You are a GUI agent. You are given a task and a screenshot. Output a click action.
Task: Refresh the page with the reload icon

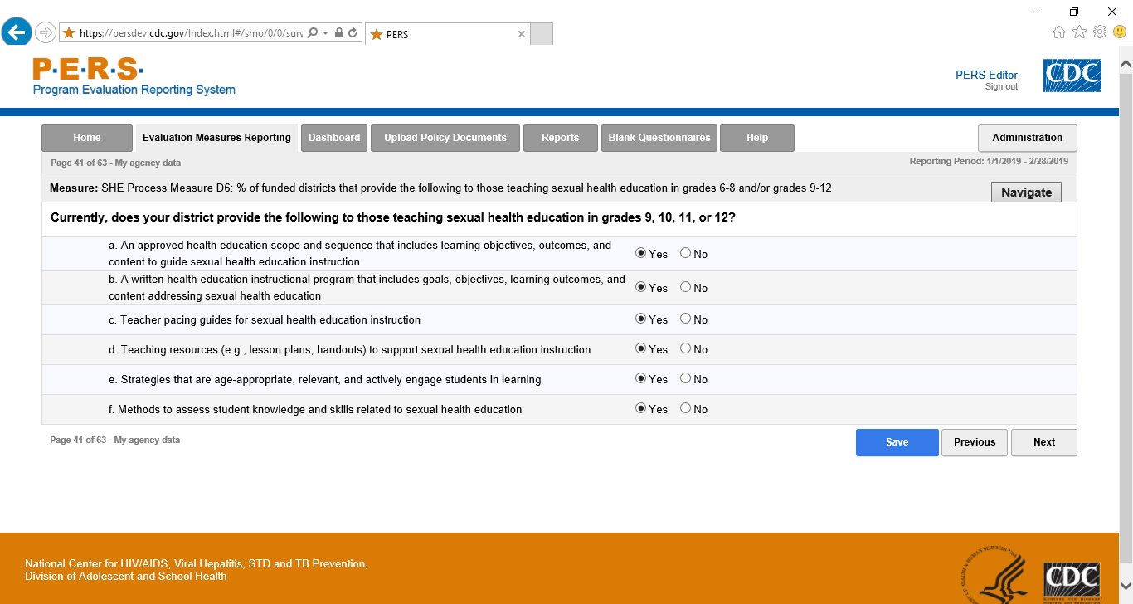click(x=353, y=33)
